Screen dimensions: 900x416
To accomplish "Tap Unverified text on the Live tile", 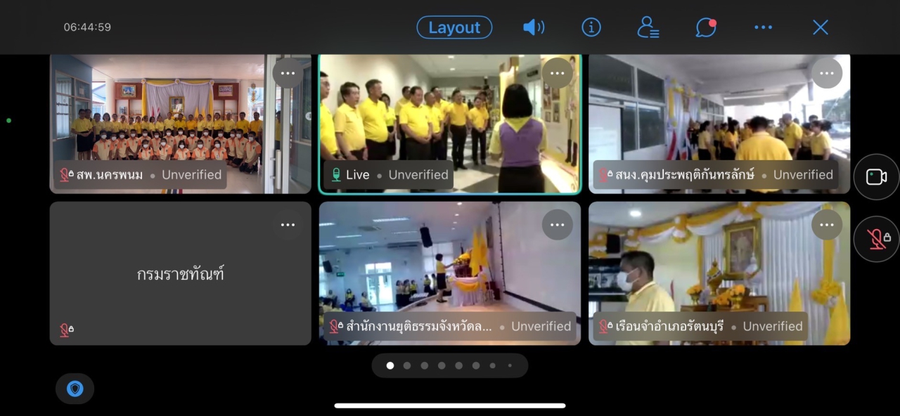I will [x=418, y=175].
